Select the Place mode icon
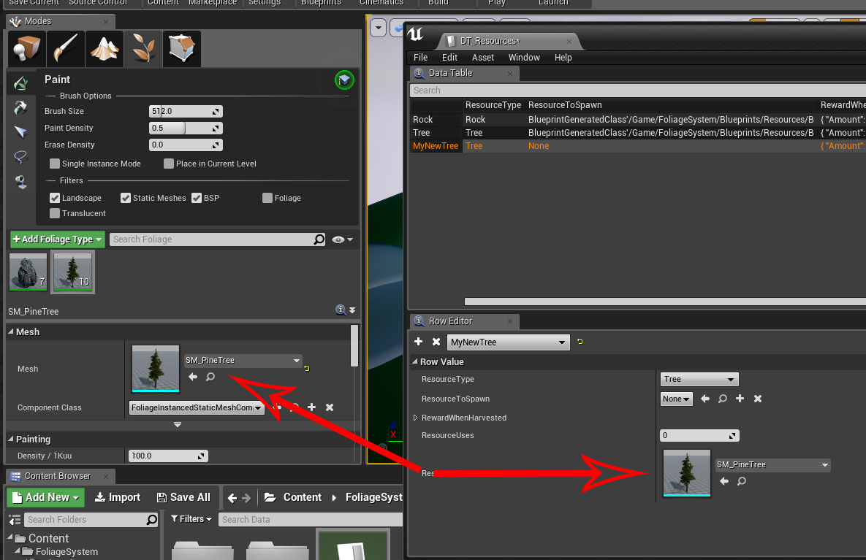Screen dimensions: 866x560 tap(25, 50)
